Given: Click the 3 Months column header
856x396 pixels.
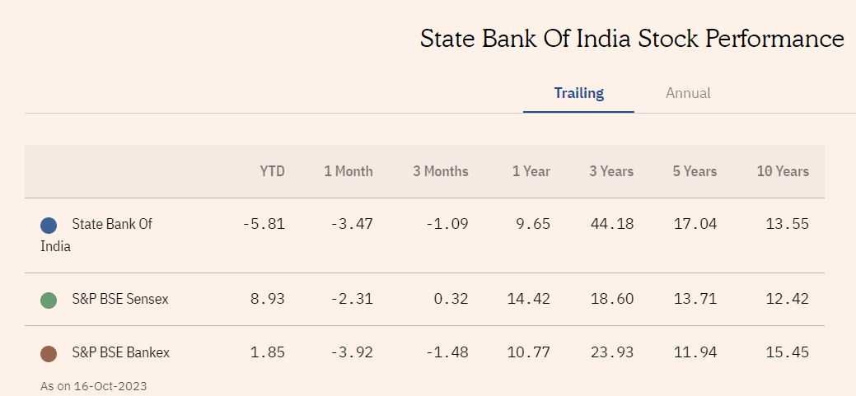Looking at the screenshot, I should pos(440,172).
